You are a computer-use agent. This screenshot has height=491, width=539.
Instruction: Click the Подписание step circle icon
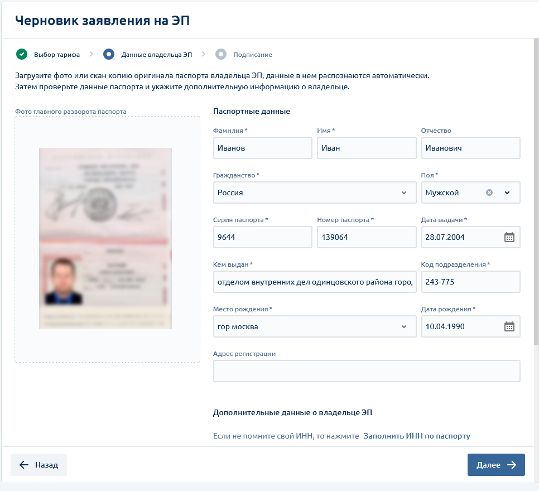221,54
